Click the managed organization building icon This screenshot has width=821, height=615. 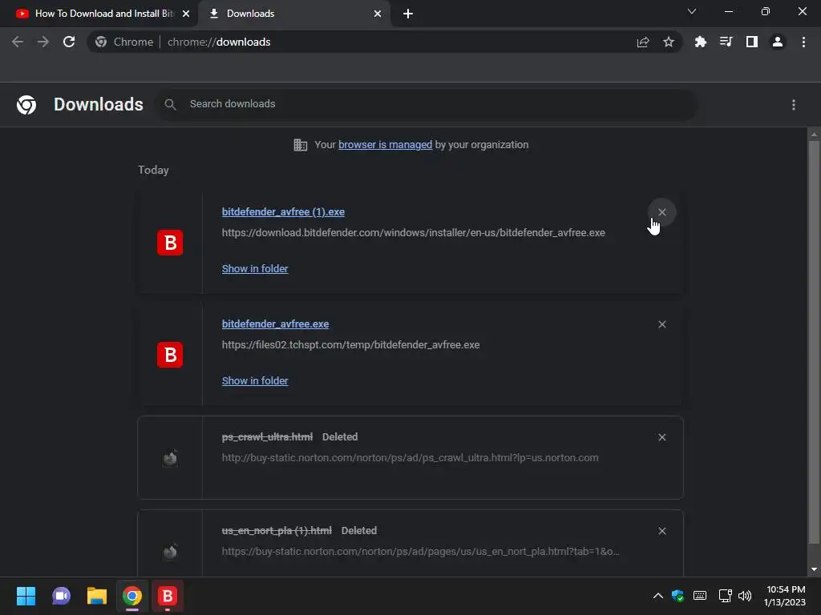[301, 145]
